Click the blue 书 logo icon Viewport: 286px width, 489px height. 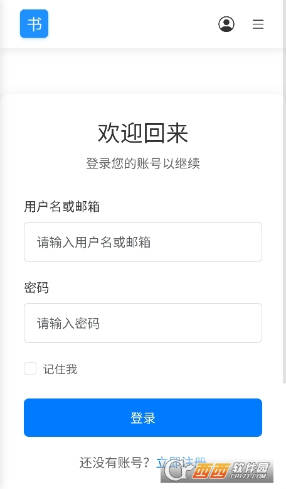point(34,24)
